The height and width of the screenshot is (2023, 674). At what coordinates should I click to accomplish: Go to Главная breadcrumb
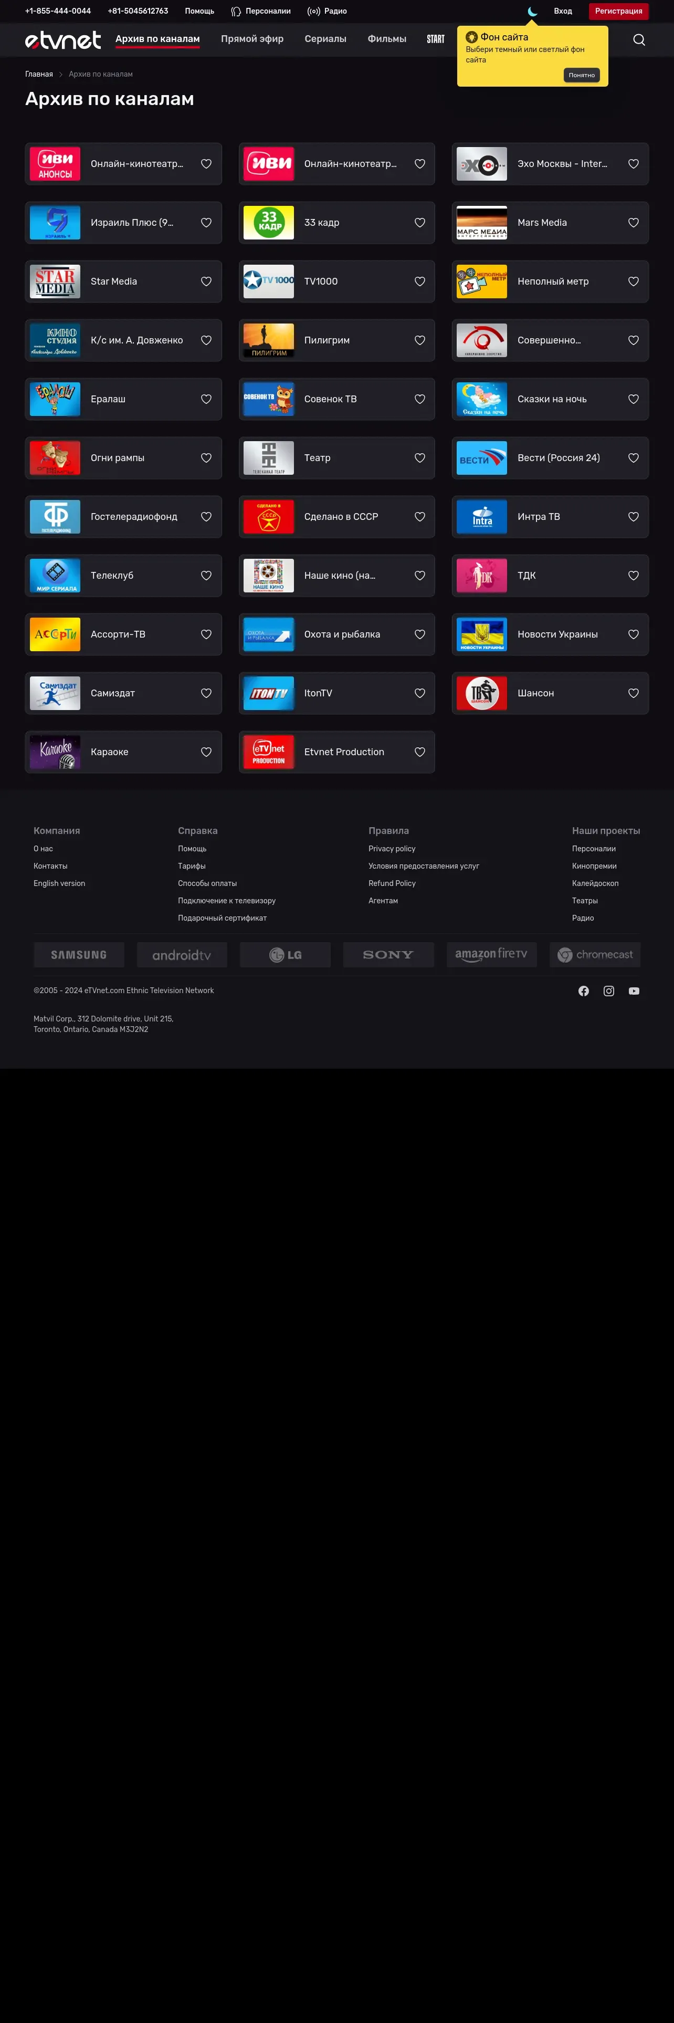coord(39,75)
